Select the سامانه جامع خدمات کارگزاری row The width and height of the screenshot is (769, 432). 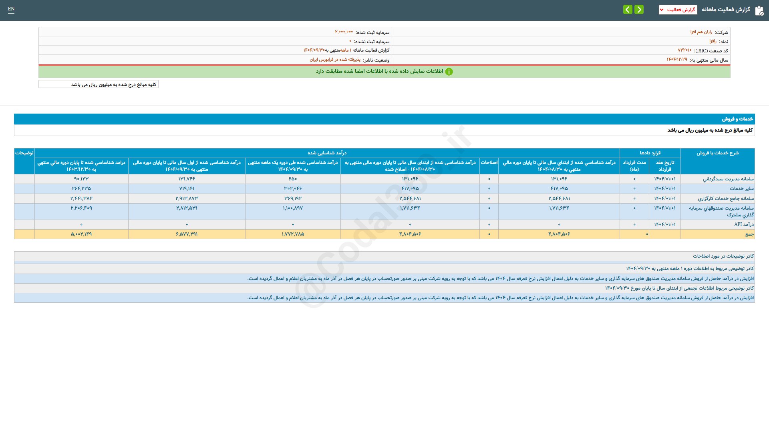pyautogui.click(x=725, y=198)
